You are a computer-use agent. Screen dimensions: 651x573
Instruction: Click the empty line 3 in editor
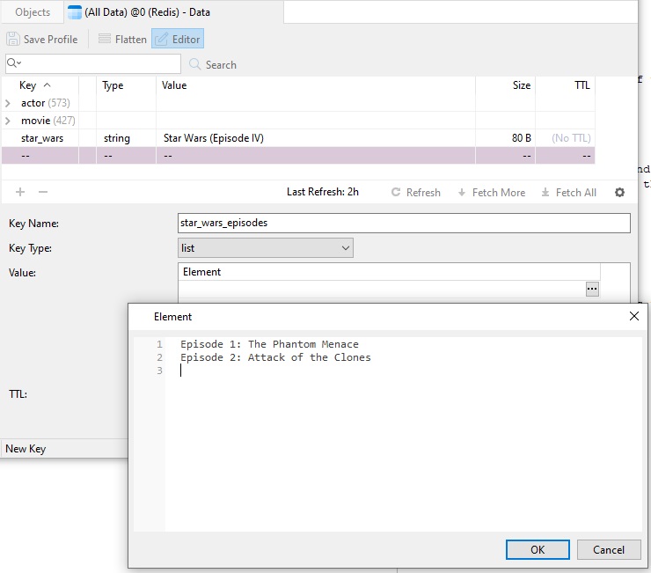click(403, 371)
